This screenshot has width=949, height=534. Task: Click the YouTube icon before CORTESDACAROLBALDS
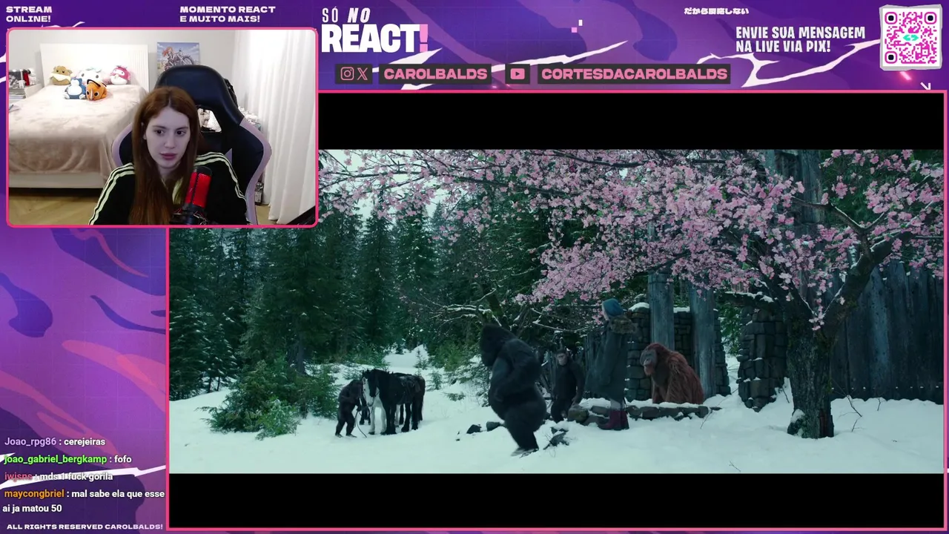(x=518, y=73)
